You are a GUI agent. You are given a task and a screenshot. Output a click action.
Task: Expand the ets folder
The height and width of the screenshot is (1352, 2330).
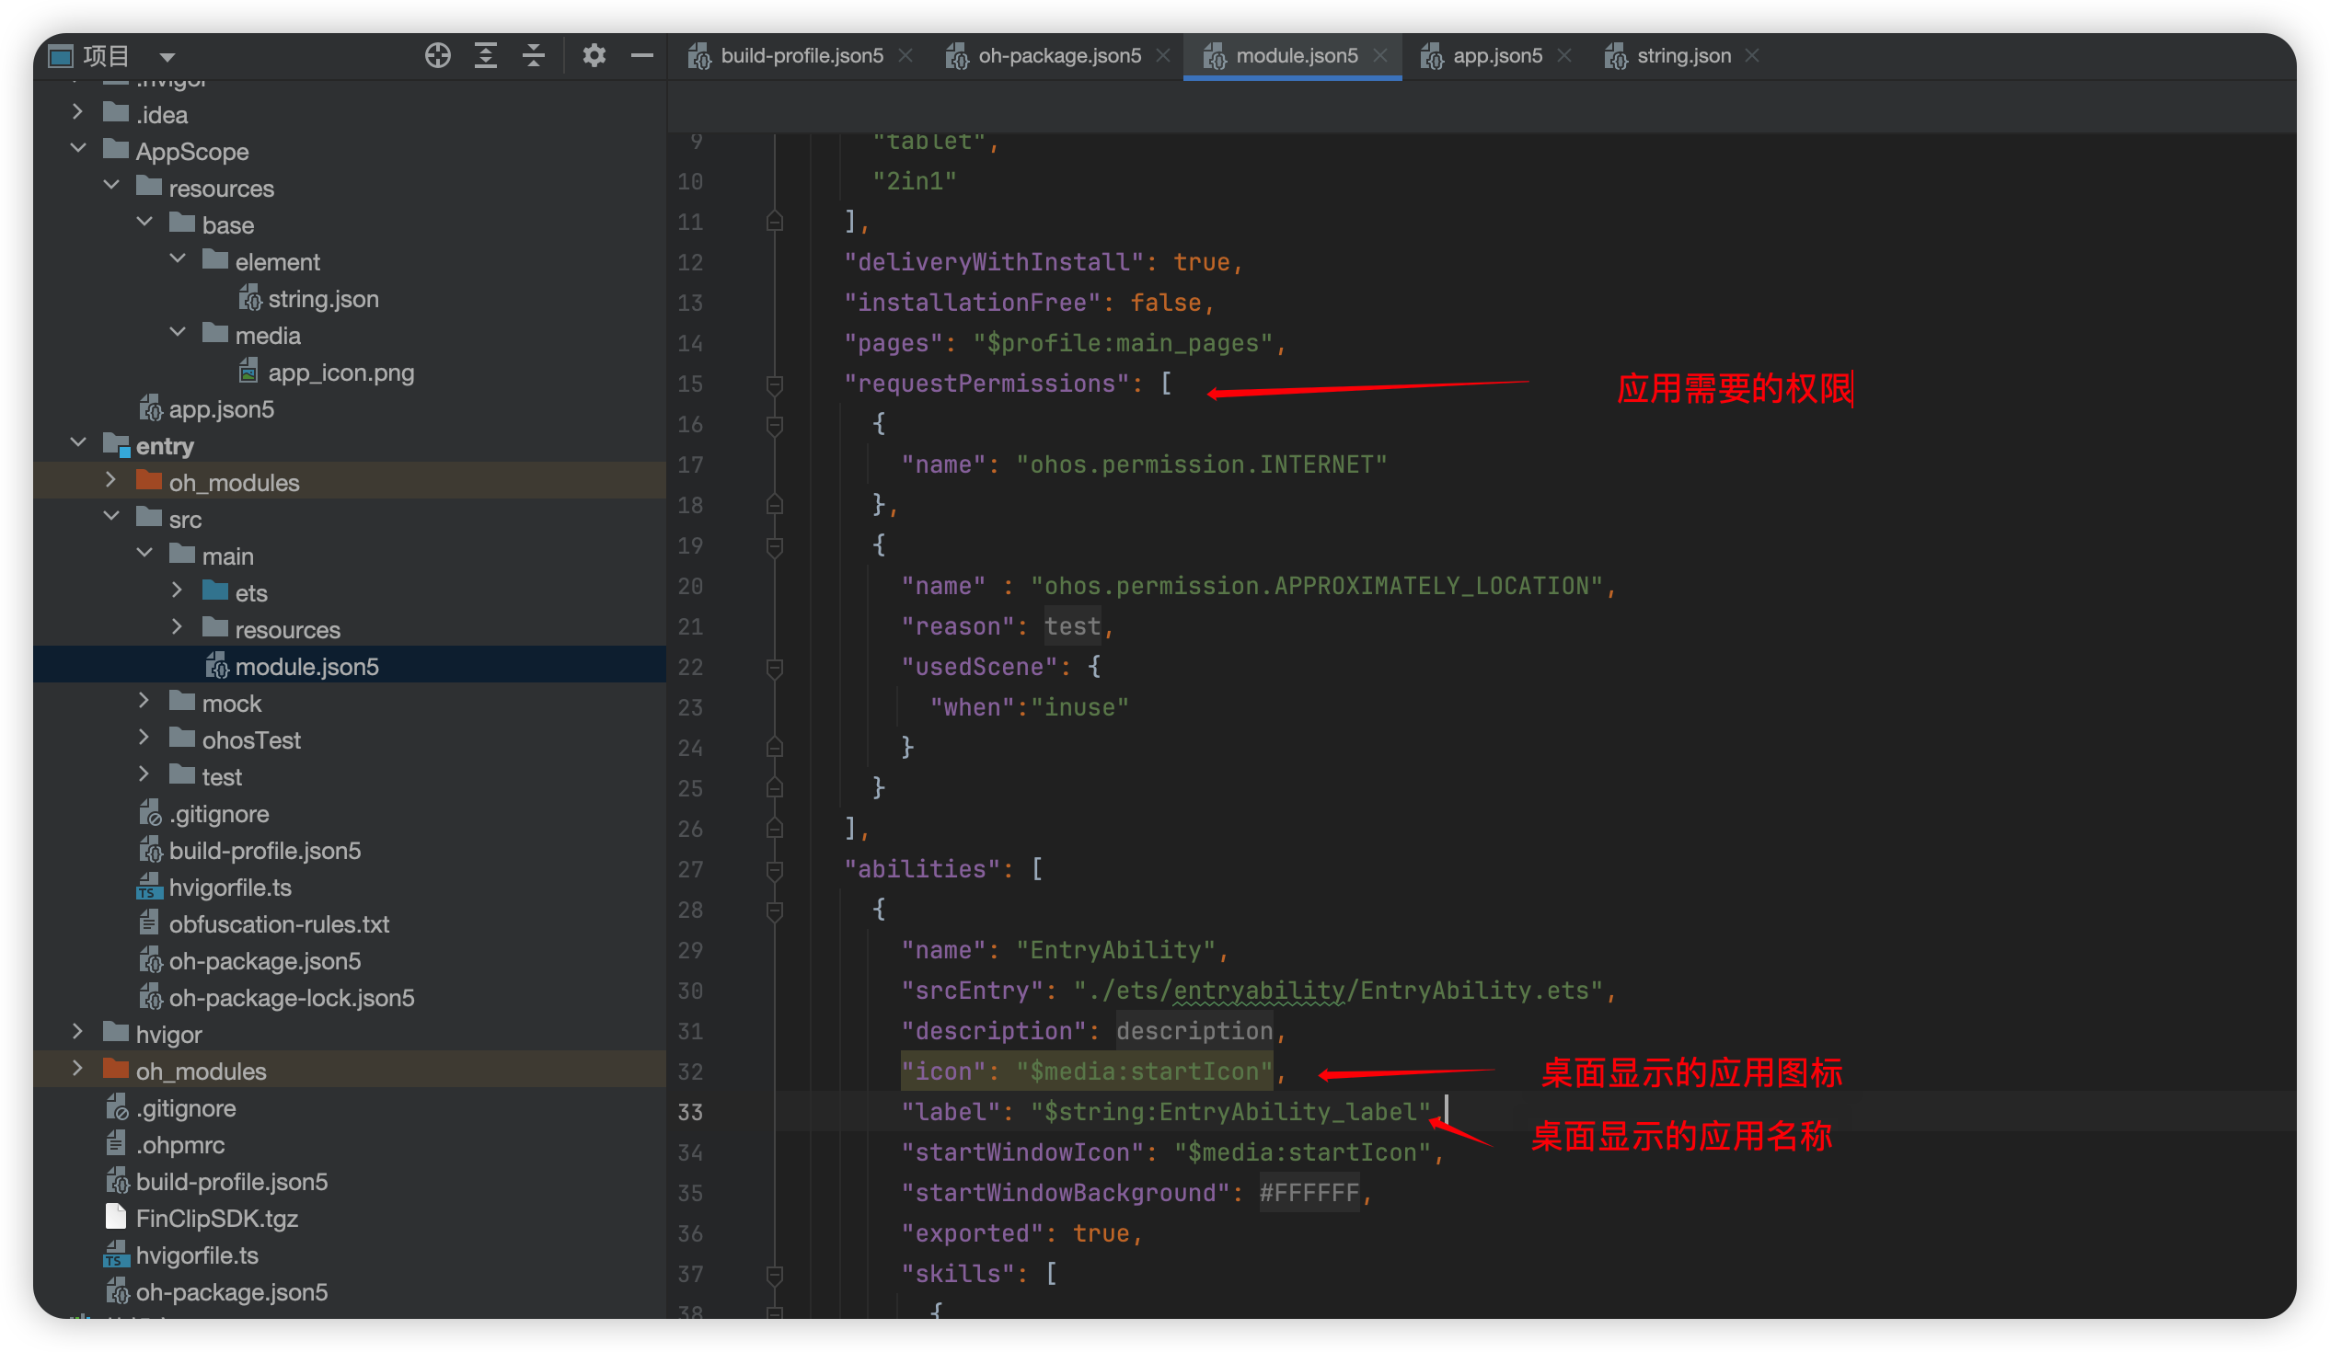(x=178, y=591)
